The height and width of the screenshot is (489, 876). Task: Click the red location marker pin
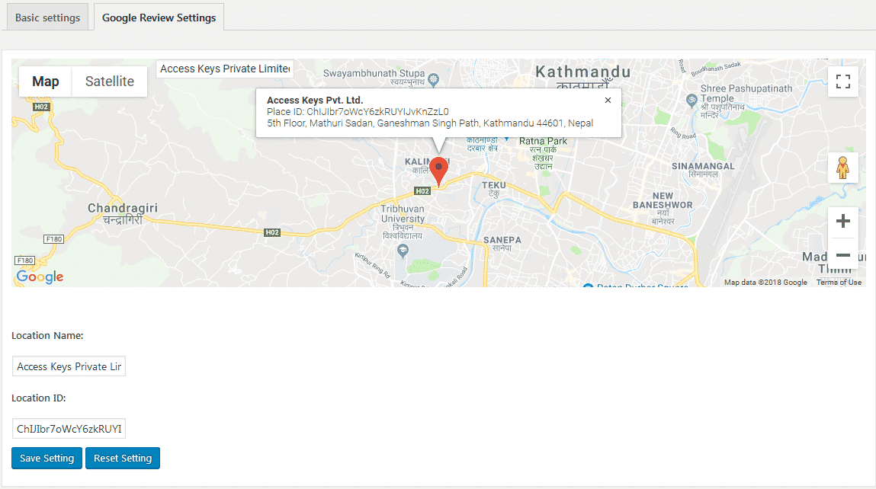438,171
